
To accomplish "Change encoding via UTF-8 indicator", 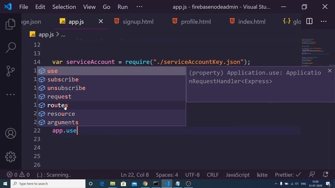I will (x=192, y=175).
